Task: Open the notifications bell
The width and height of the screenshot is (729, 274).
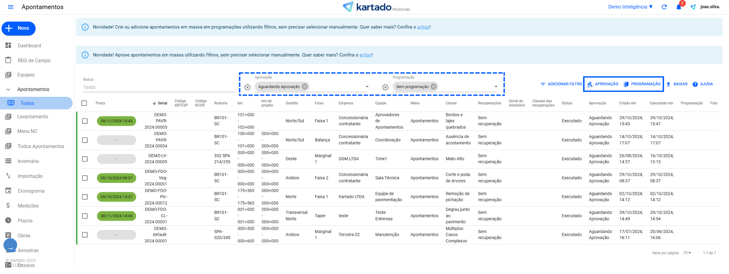Action: pyautogui.click(x=679, y=7)
